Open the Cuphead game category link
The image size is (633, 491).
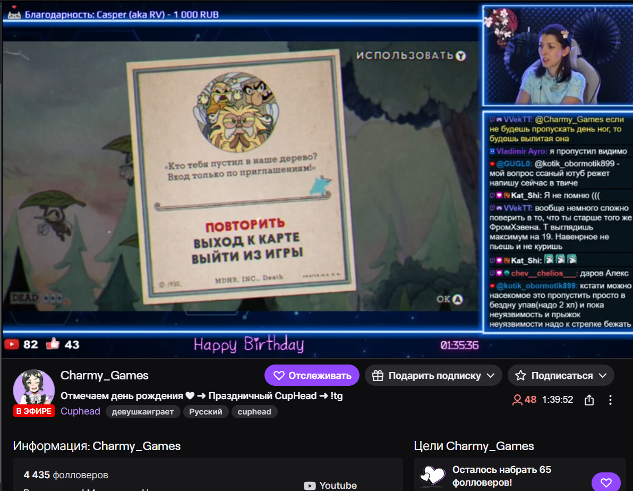click(80, 411)
